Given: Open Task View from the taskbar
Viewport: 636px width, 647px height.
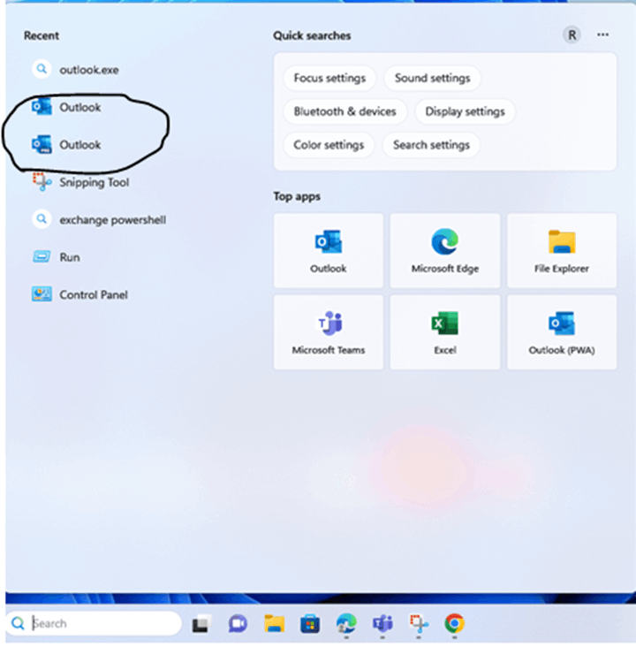Looking at the screenshot, I should coord(201,623).
